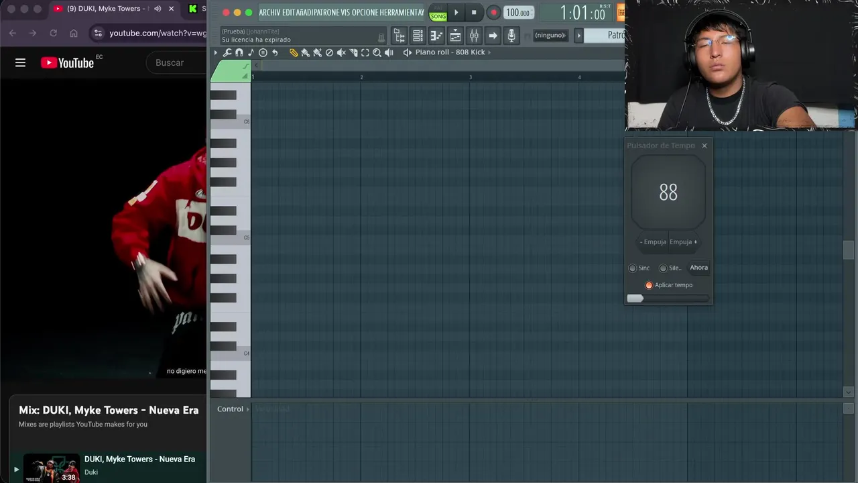The width and height of the screenshot is (858, 483).
Task: Click the arrow left of pattern selector
Action: click(x=579, y=36)
